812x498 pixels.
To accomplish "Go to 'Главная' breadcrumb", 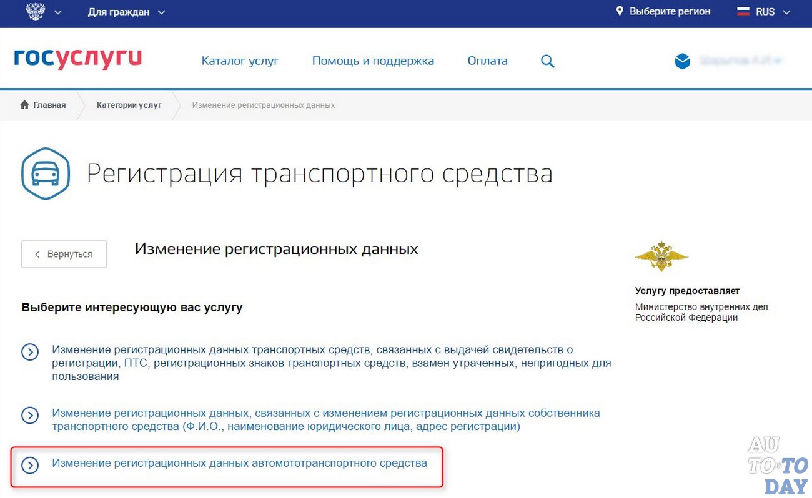I will point(49,105).
